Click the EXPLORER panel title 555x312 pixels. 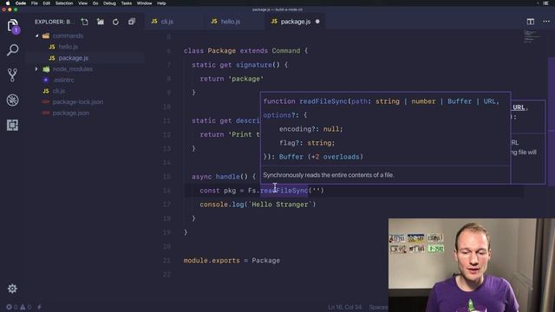54,22
